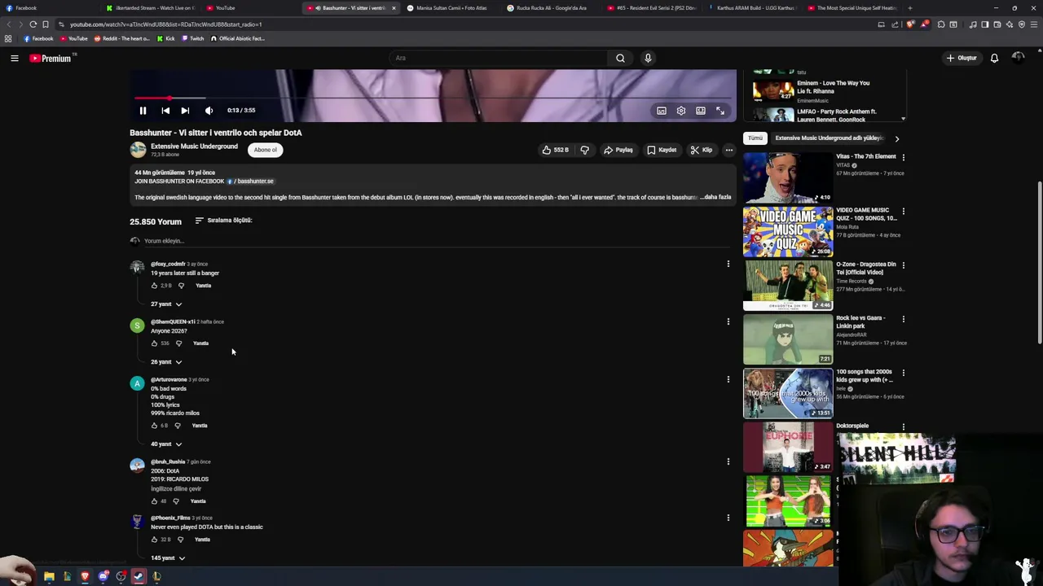Open options menu for @foxy_codmfr comment
The height and width of the screenshot is (586, 1043).
728,264
